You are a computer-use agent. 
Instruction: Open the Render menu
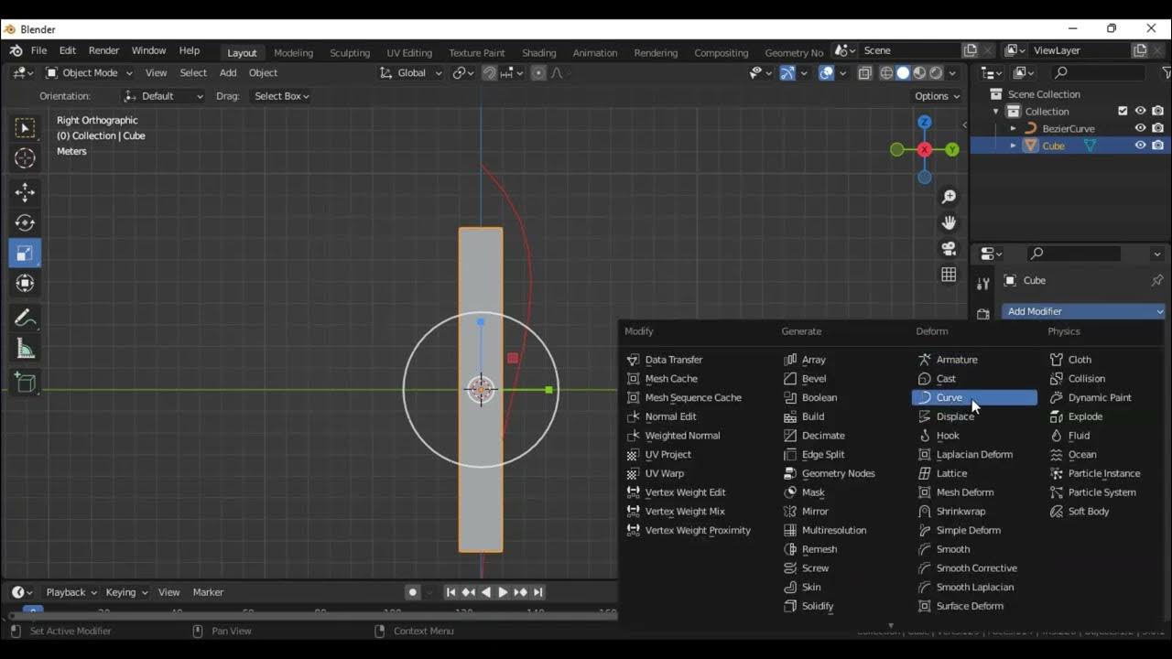point(103,51)
